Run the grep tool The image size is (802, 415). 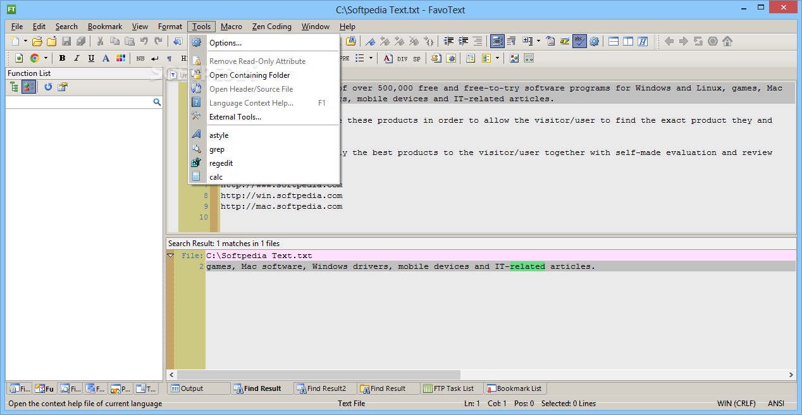coord(264,149)
